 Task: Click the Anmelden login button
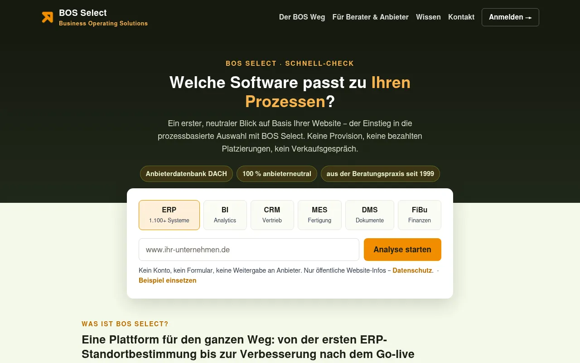510,17
